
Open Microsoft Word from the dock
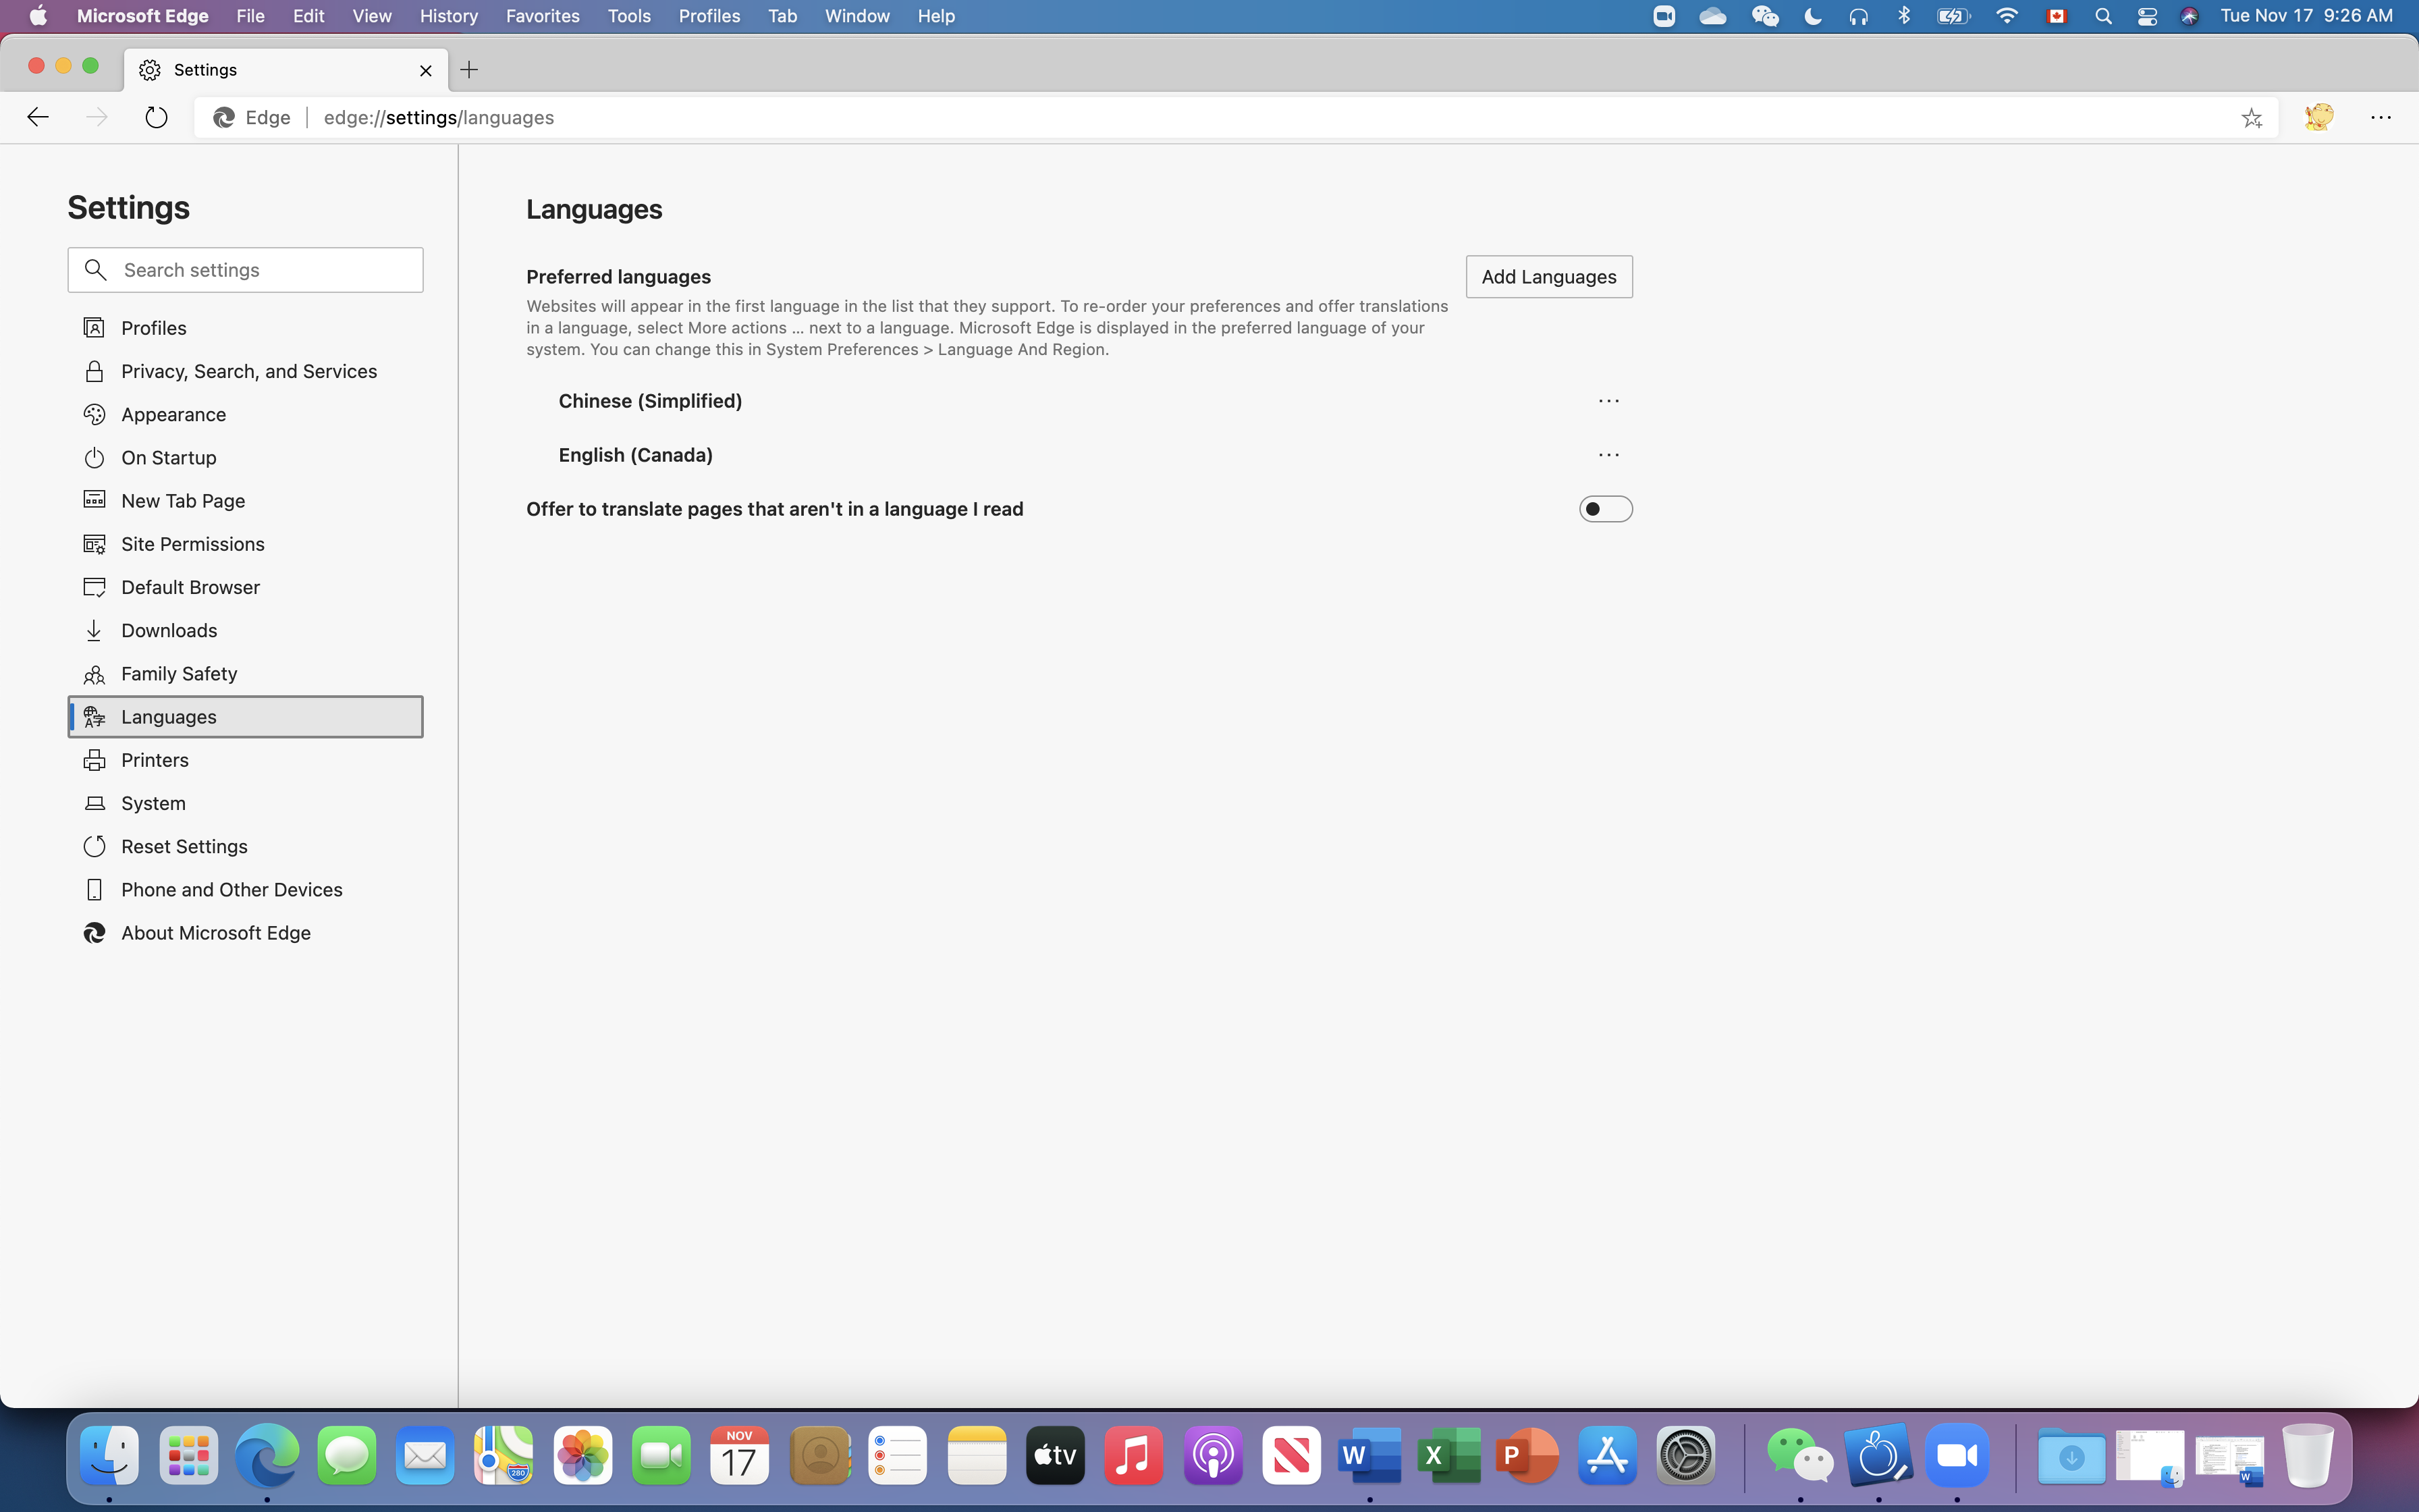(1368, 1456)
